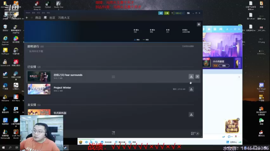Click download icon for 饥荒联机版
This screenshot has height=151, width=270.
pos(191,114)
